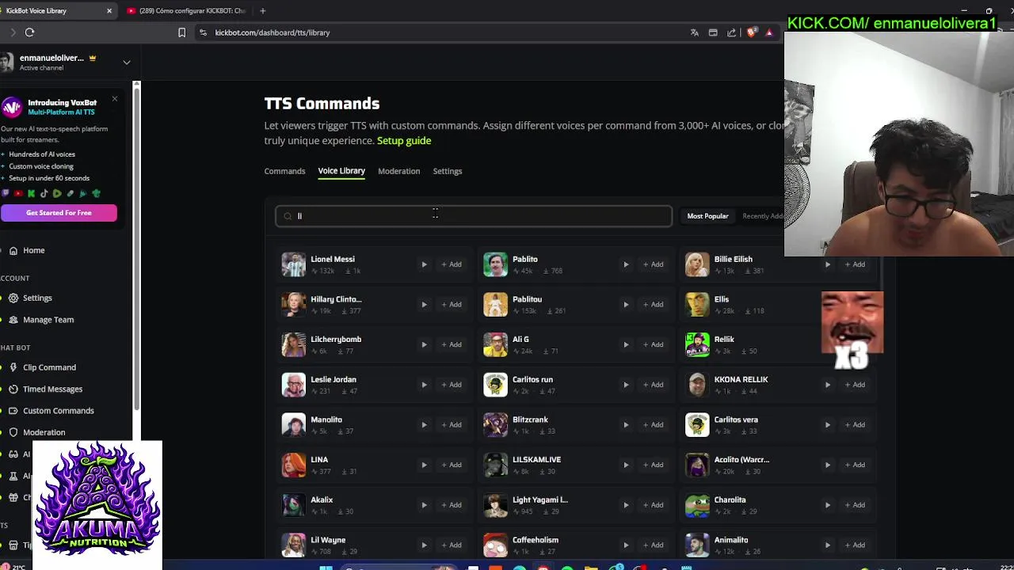Expand the enmanuelolivera channel dropdown

click(127, 62)
